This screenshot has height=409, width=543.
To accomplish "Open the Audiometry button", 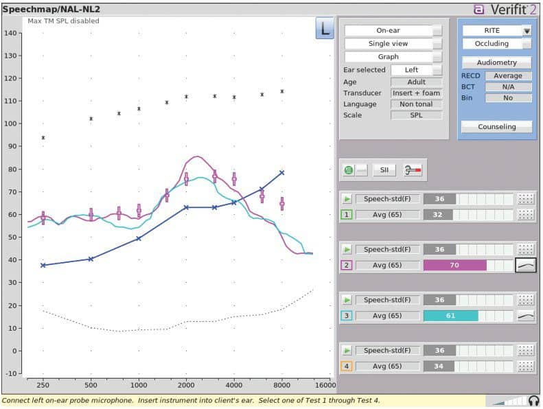I will (496, 62).
